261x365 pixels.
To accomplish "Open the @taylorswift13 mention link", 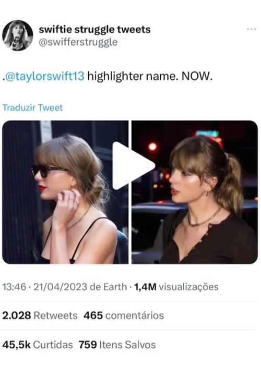I will coord(44,76).
